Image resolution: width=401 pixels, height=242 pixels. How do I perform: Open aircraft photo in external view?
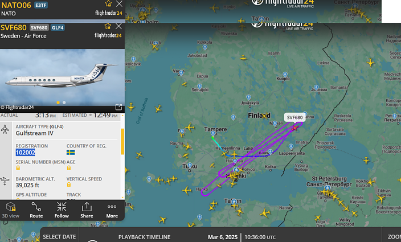click(118, 107)
